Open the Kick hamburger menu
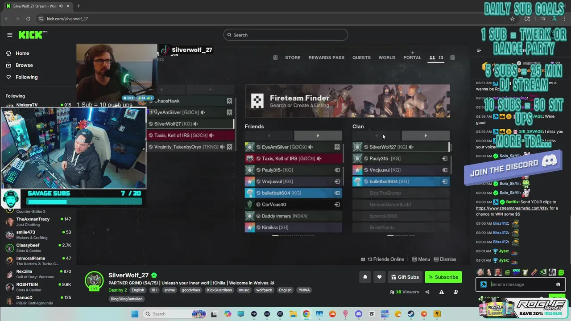Image resolution: width=571 pixels, height=321 pixels. pyautogui.click(x=10, y=35)
